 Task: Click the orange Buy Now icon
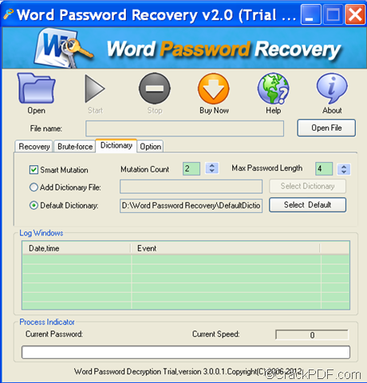(x=214, y=89)
